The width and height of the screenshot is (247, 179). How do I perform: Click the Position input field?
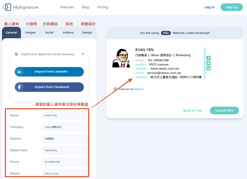tap(65, 139)
